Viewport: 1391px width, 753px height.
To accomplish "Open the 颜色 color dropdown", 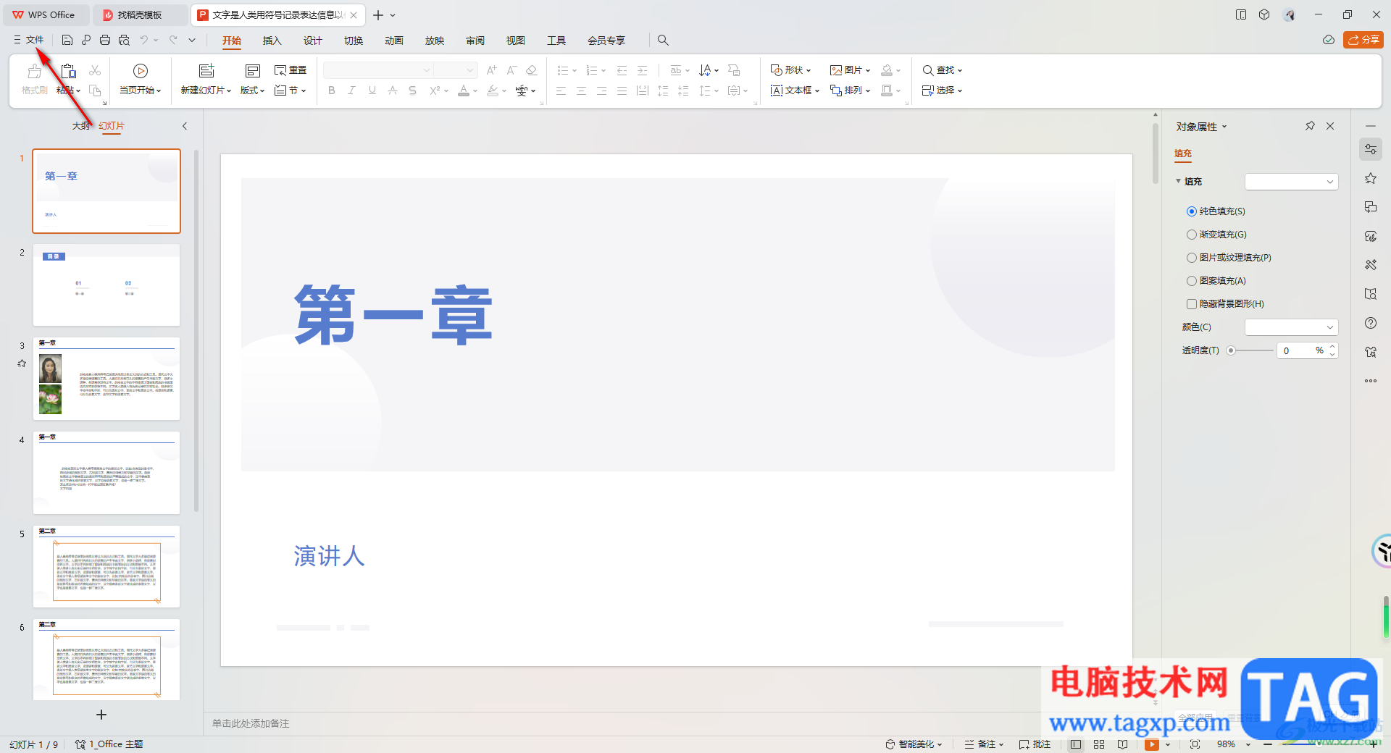I will pos(1291,327).
